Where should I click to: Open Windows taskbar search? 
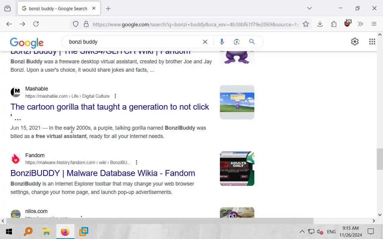pos(28,232)
